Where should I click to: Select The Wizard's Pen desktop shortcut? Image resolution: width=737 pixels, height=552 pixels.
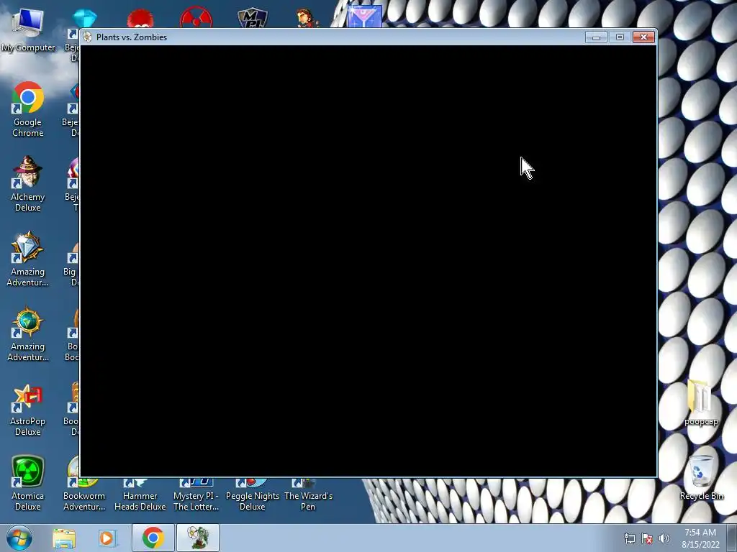pos(308,494)
